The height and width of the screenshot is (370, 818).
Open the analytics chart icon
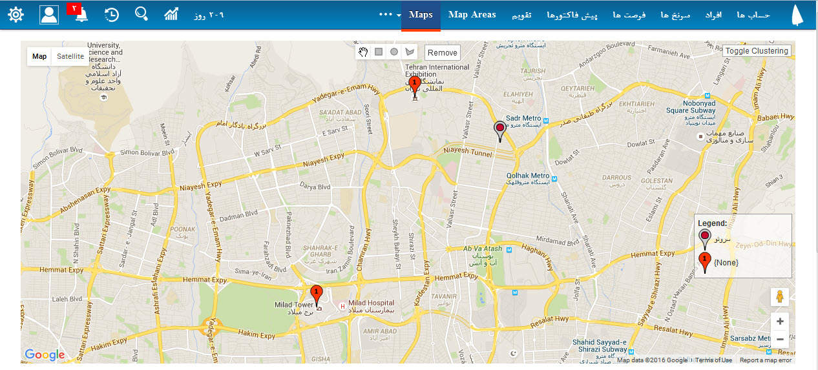(171, 14)
